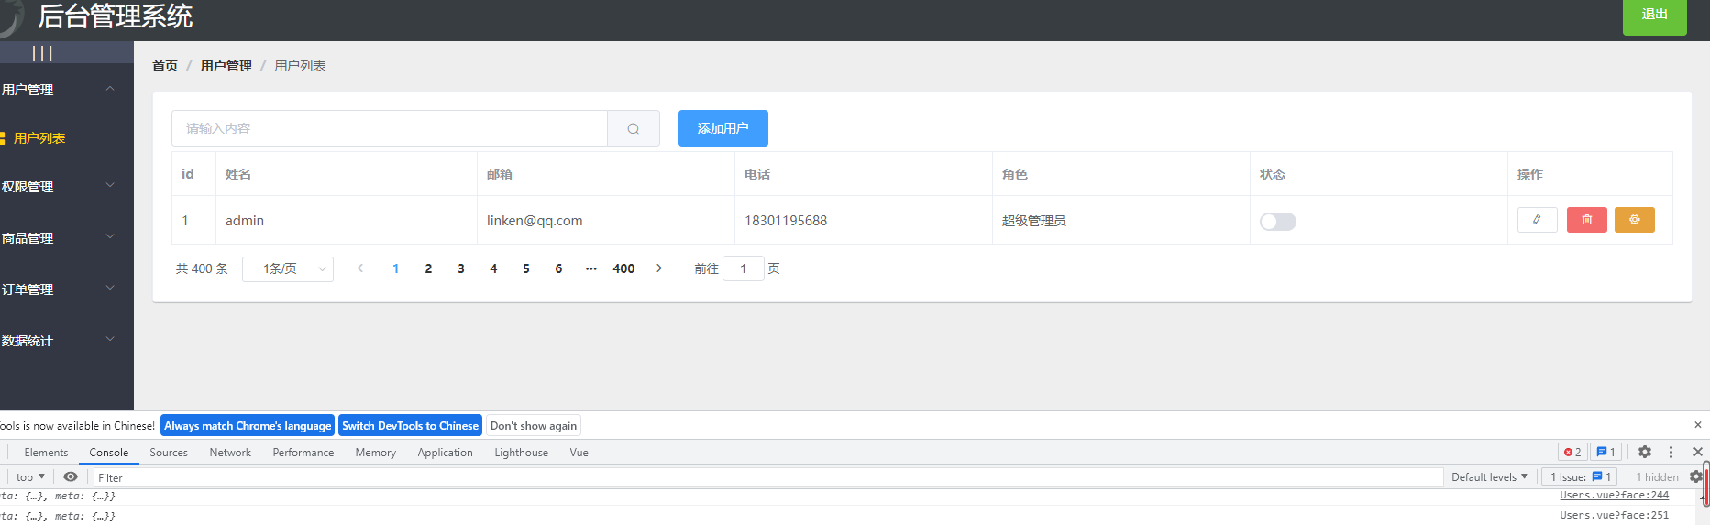
Task: Expand the 商品管理 sidebar menu
Action: [x=67, y=237]
